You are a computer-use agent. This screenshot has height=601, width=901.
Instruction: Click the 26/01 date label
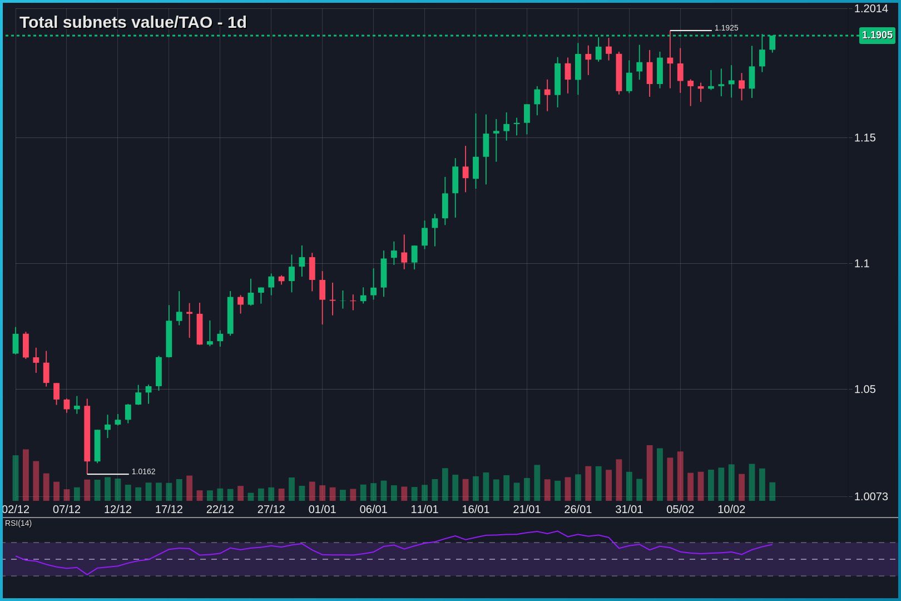click(x=578, y=509)
